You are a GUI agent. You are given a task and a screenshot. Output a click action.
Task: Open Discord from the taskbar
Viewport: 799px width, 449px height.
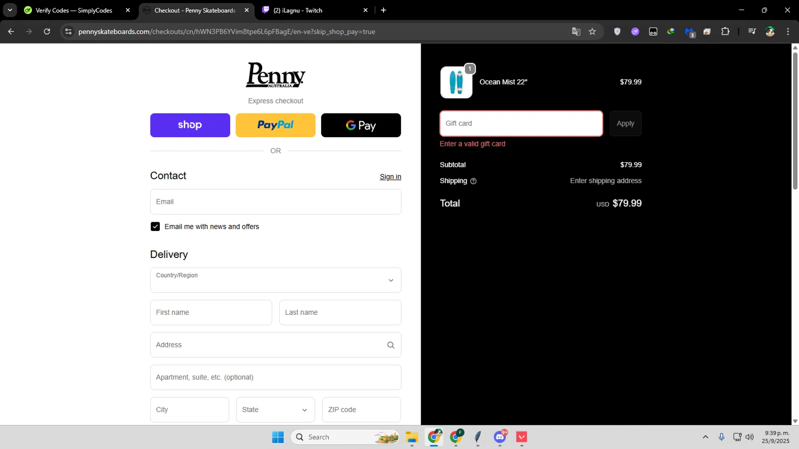click(x=500, y=437)
